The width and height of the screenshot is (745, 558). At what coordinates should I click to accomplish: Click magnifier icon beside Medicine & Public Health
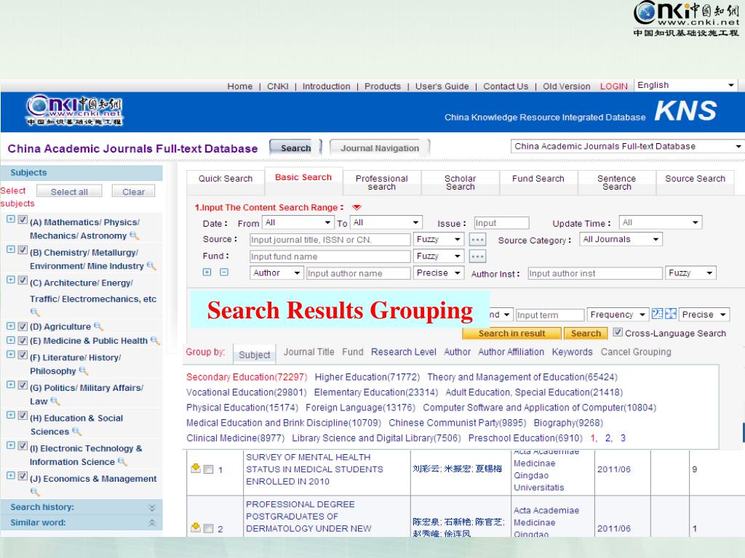click(155, 340)
